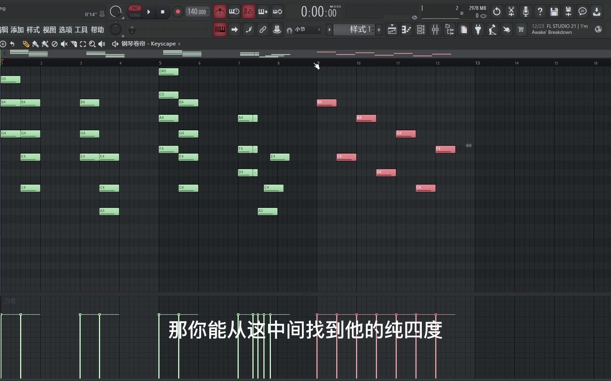The height and width of the screenshot is (381, 611).
Task: Save project with the floppy disk icon
Action: point(554,12)
